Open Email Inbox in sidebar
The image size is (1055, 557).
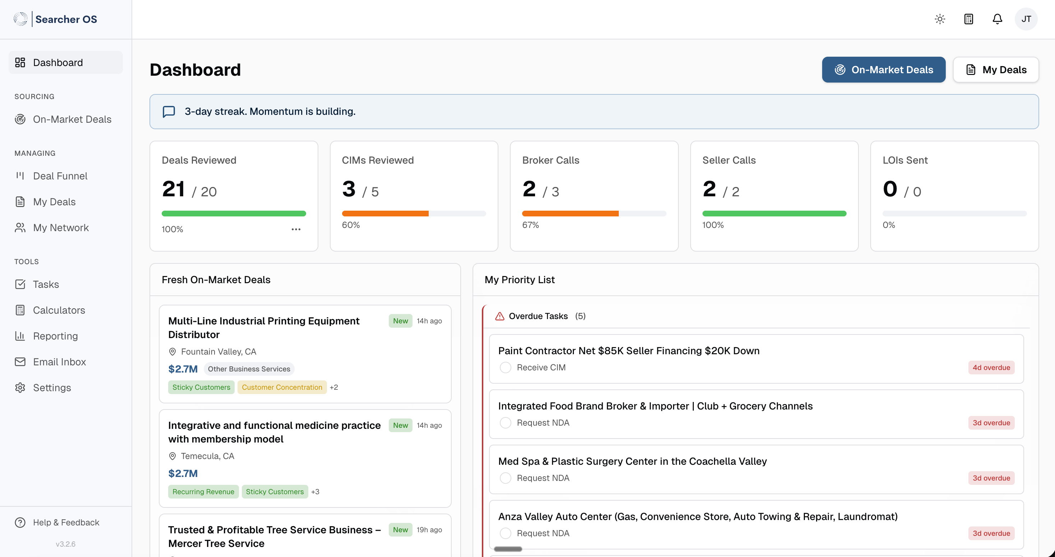59,362
